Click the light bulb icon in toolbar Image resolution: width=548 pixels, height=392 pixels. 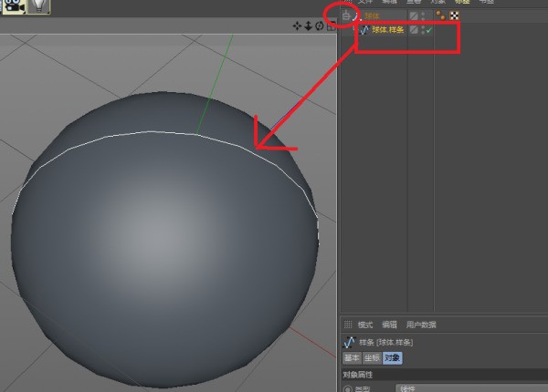(x=39, y=5)
